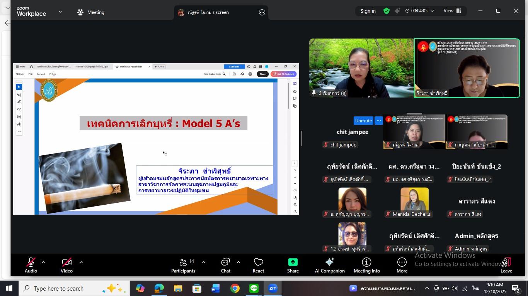Expand the video settings arrow
Viewport: 528px width, 296px height.
click(81, 262)
